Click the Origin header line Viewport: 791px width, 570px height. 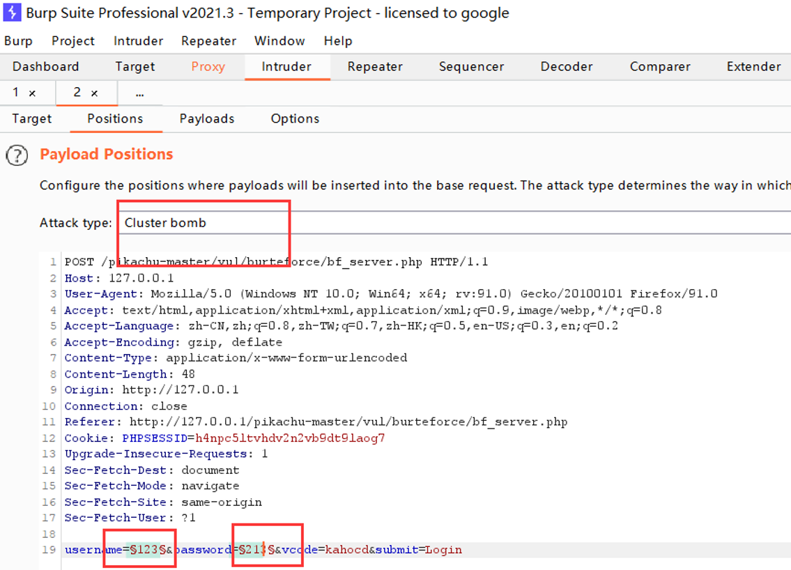(151, 390)
